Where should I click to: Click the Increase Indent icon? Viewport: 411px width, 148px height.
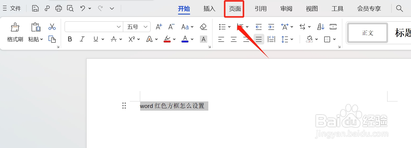tap(271, 27)
